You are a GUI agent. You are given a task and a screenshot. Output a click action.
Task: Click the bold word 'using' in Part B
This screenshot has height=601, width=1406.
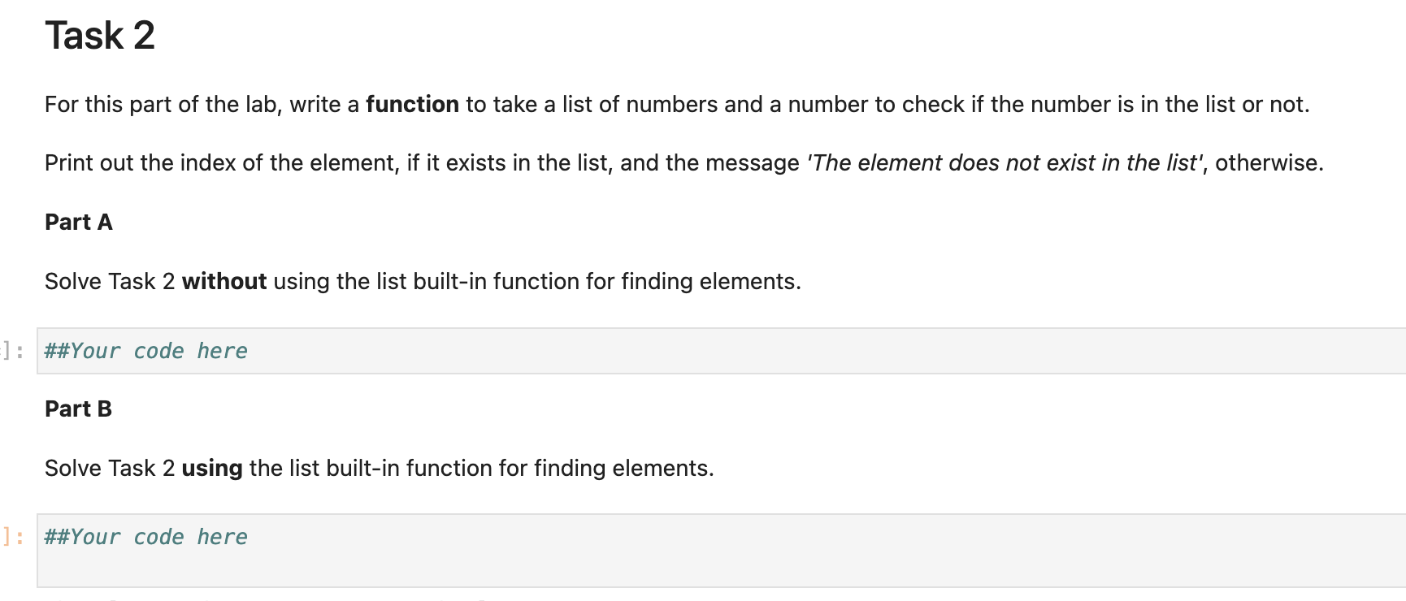212,469
